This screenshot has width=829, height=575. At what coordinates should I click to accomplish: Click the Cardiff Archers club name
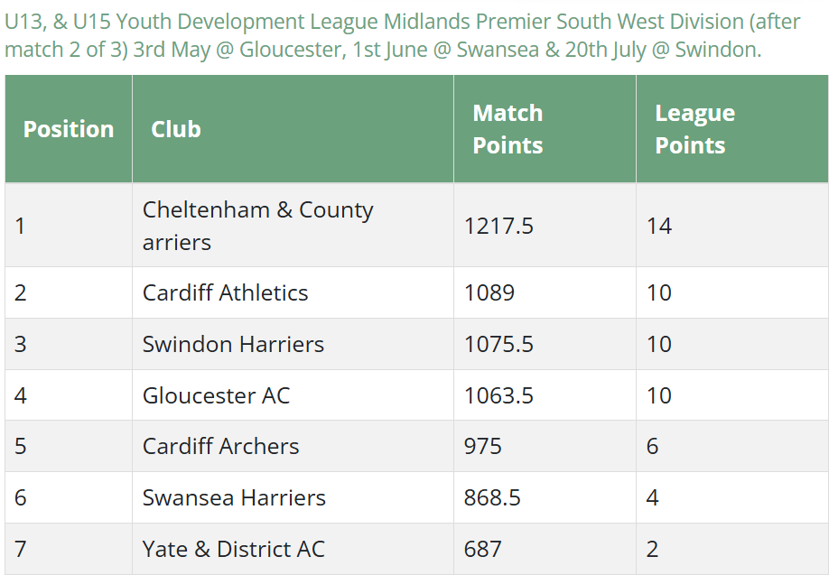[x=221, y=446]
